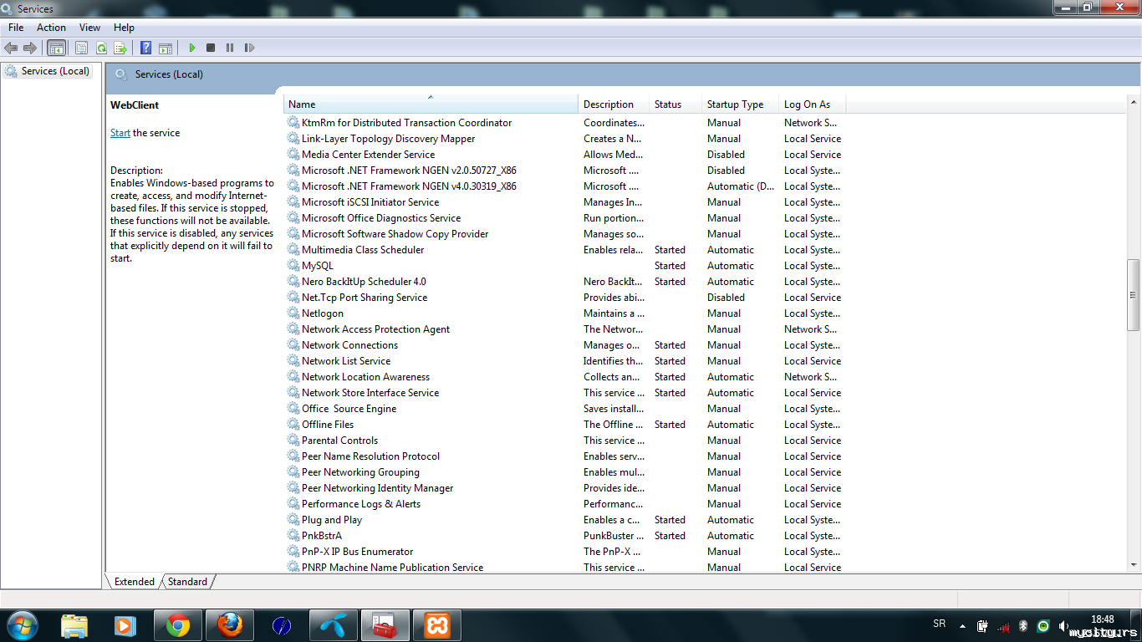
Task: Open the View menu
Action: point(89,28)
